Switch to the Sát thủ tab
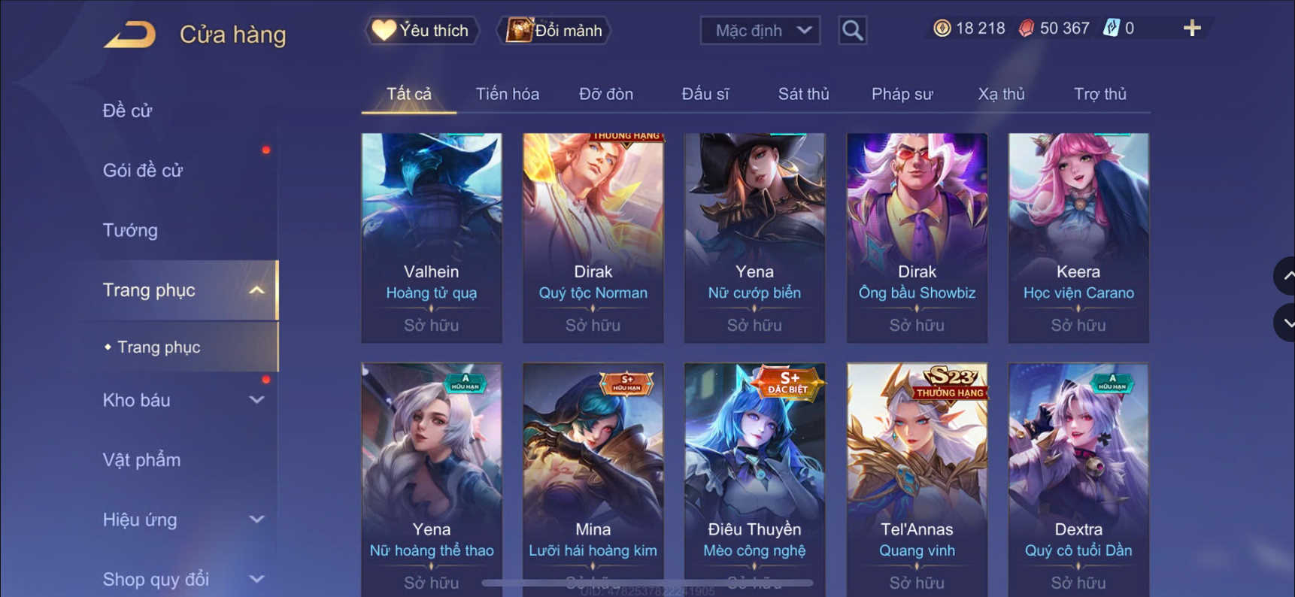 click(x=803, y=94)
